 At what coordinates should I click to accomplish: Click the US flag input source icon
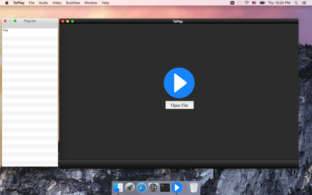click(254, 3)
